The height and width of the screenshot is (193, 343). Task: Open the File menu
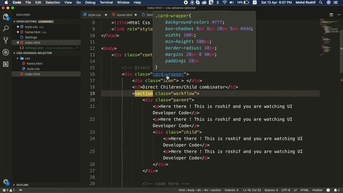click(28, 2)
